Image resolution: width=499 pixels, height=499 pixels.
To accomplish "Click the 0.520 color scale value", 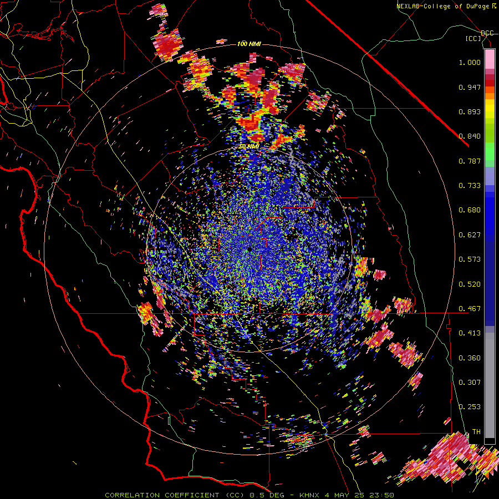I will (x=470, y=284).
